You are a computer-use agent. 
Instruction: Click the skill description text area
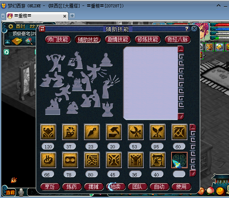click(151, 83)
